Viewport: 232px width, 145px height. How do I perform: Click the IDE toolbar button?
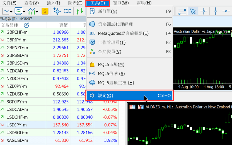click(68, 11)
